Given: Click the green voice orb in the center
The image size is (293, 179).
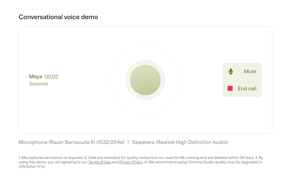Looking at the screenshot, I should point(145,80).
